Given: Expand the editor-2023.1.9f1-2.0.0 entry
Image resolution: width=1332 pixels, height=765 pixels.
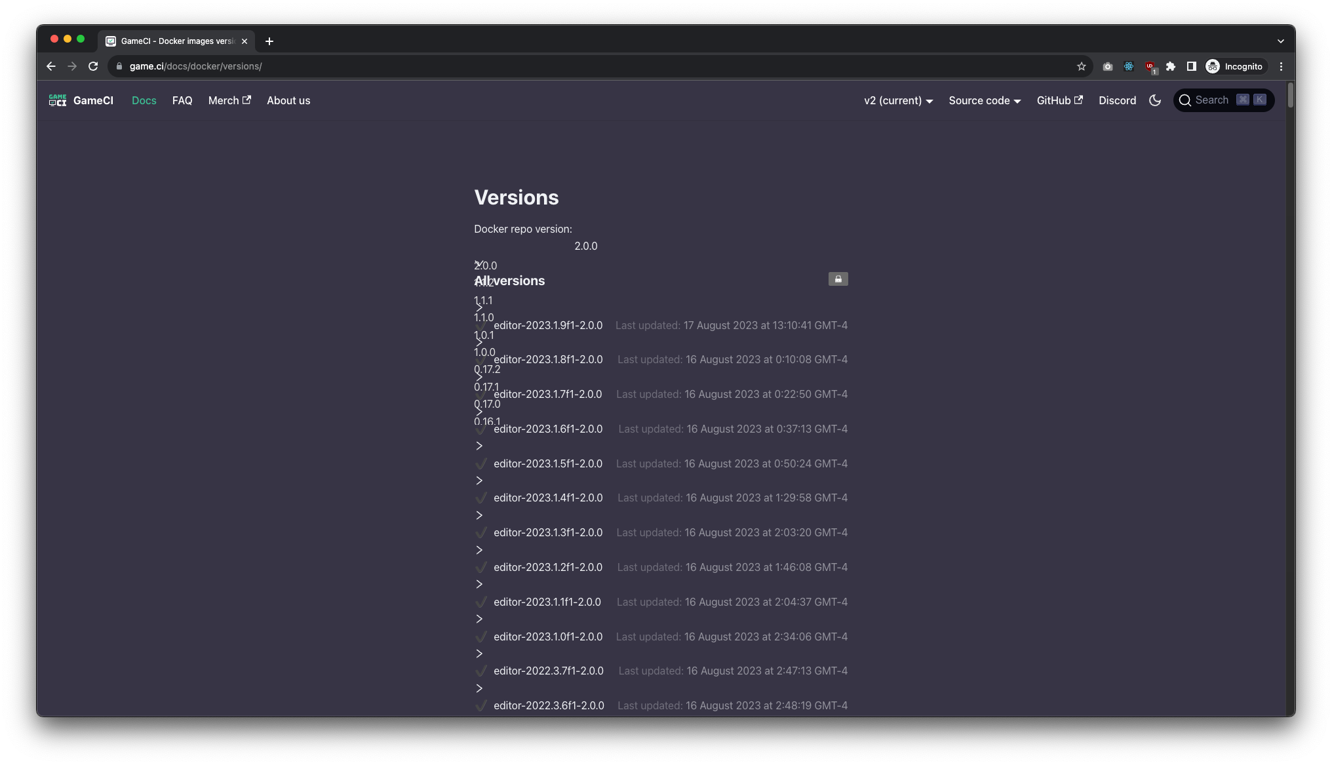Looking at the screenshot, I should coord(479,308).
